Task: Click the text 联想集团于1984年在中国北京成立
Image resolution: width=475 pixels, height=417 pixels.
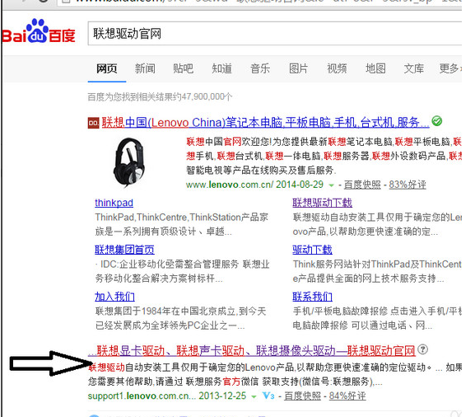Action: tap(165, 311)
